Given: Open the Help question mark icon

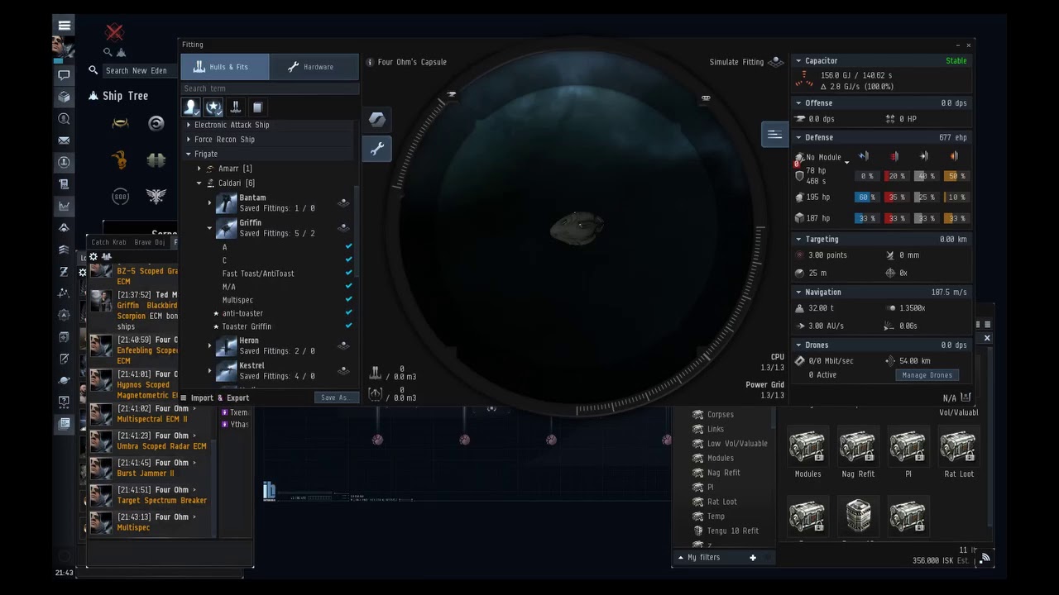Looking at the screenshot, I should (64, 402).
